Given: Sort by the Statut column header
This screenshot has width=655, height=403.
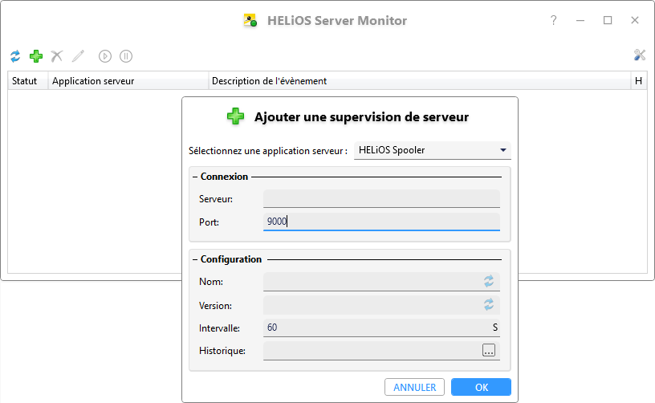Looking at the screenshot, I should pyautogui.click(x=28, y=81).
